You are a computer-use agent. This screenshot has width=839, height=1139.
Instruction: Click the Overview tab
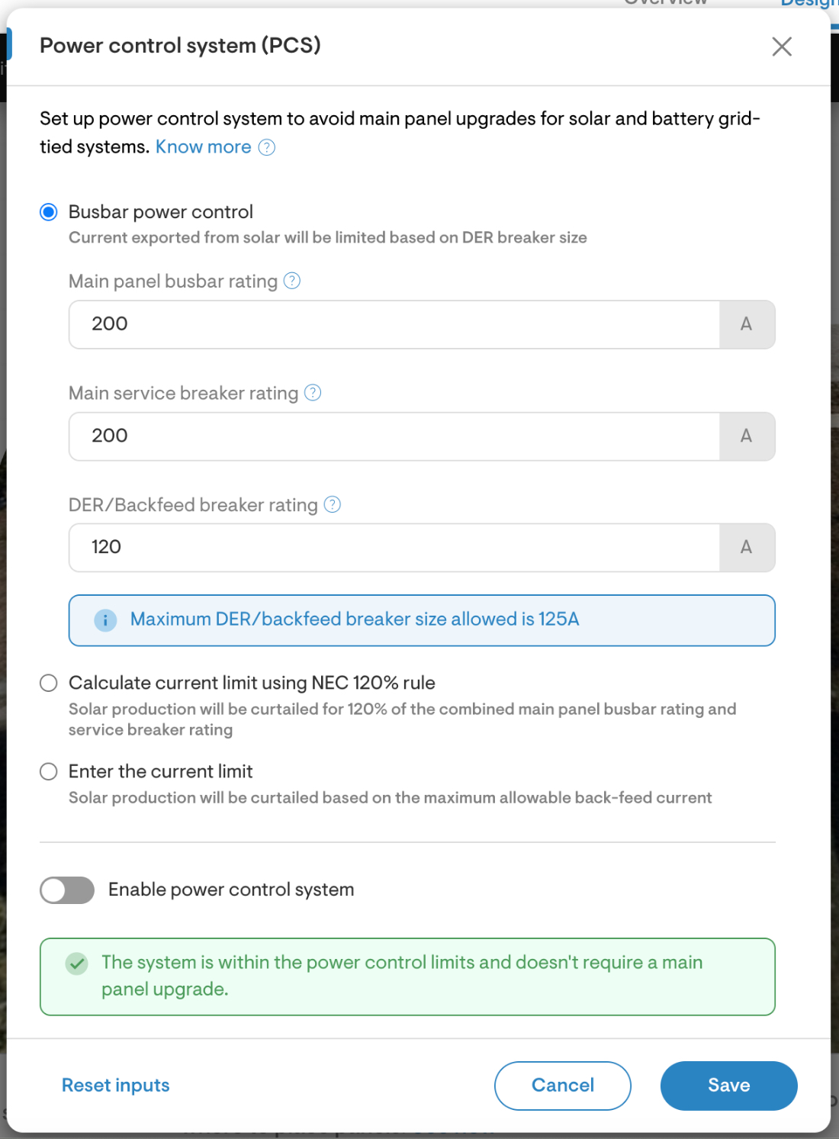click(665, 4)
